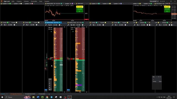Viewport: 177px width, 99px height.
Task: Click the link color square on BERAUSDT 1M chart tab
Action: pos(61,4)
